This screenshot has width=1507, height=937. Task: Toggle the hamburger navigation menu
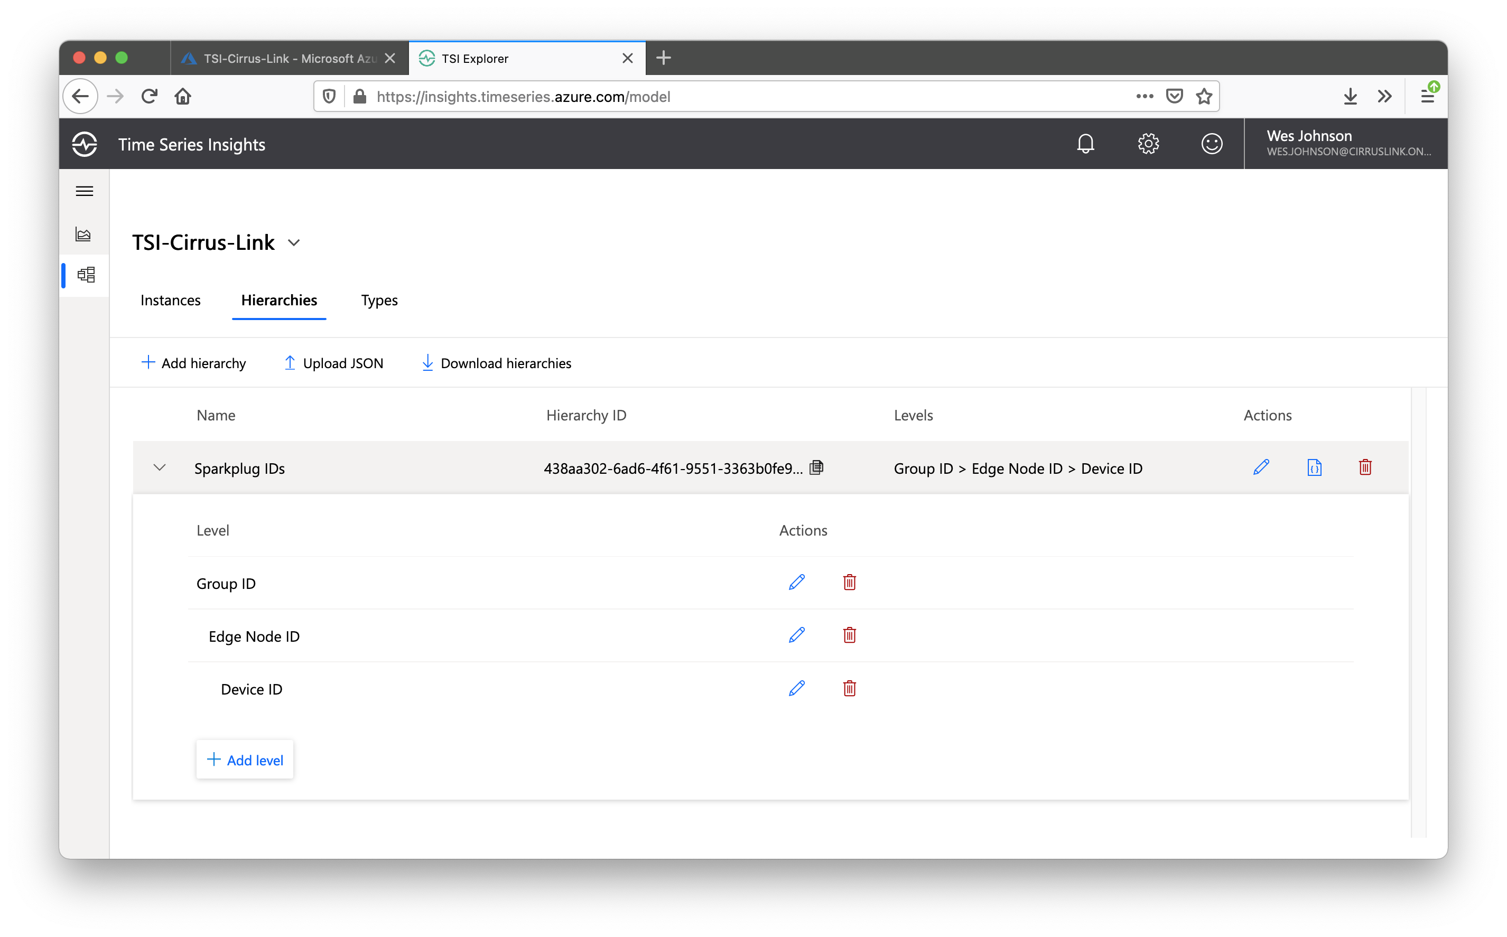[x=85, y=191]
